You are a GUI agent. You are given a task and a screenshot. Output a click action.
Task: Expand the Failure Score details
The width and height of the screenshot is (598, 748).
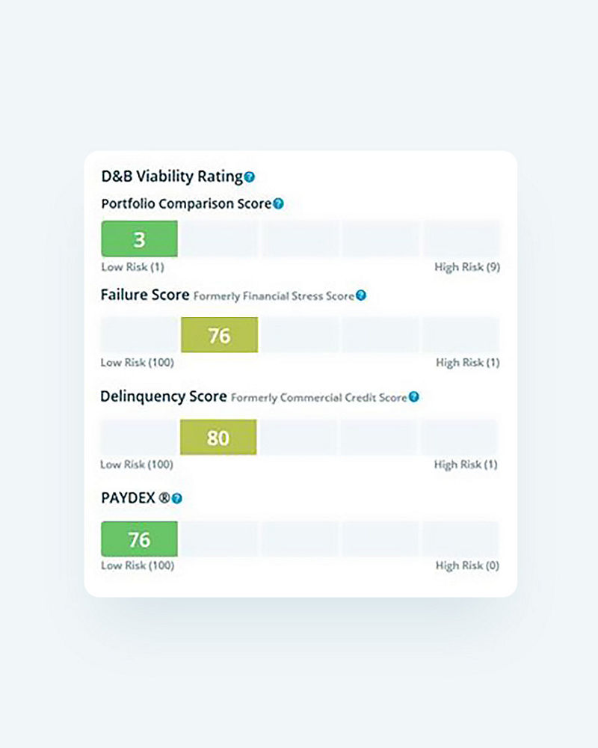click(144, 294)
